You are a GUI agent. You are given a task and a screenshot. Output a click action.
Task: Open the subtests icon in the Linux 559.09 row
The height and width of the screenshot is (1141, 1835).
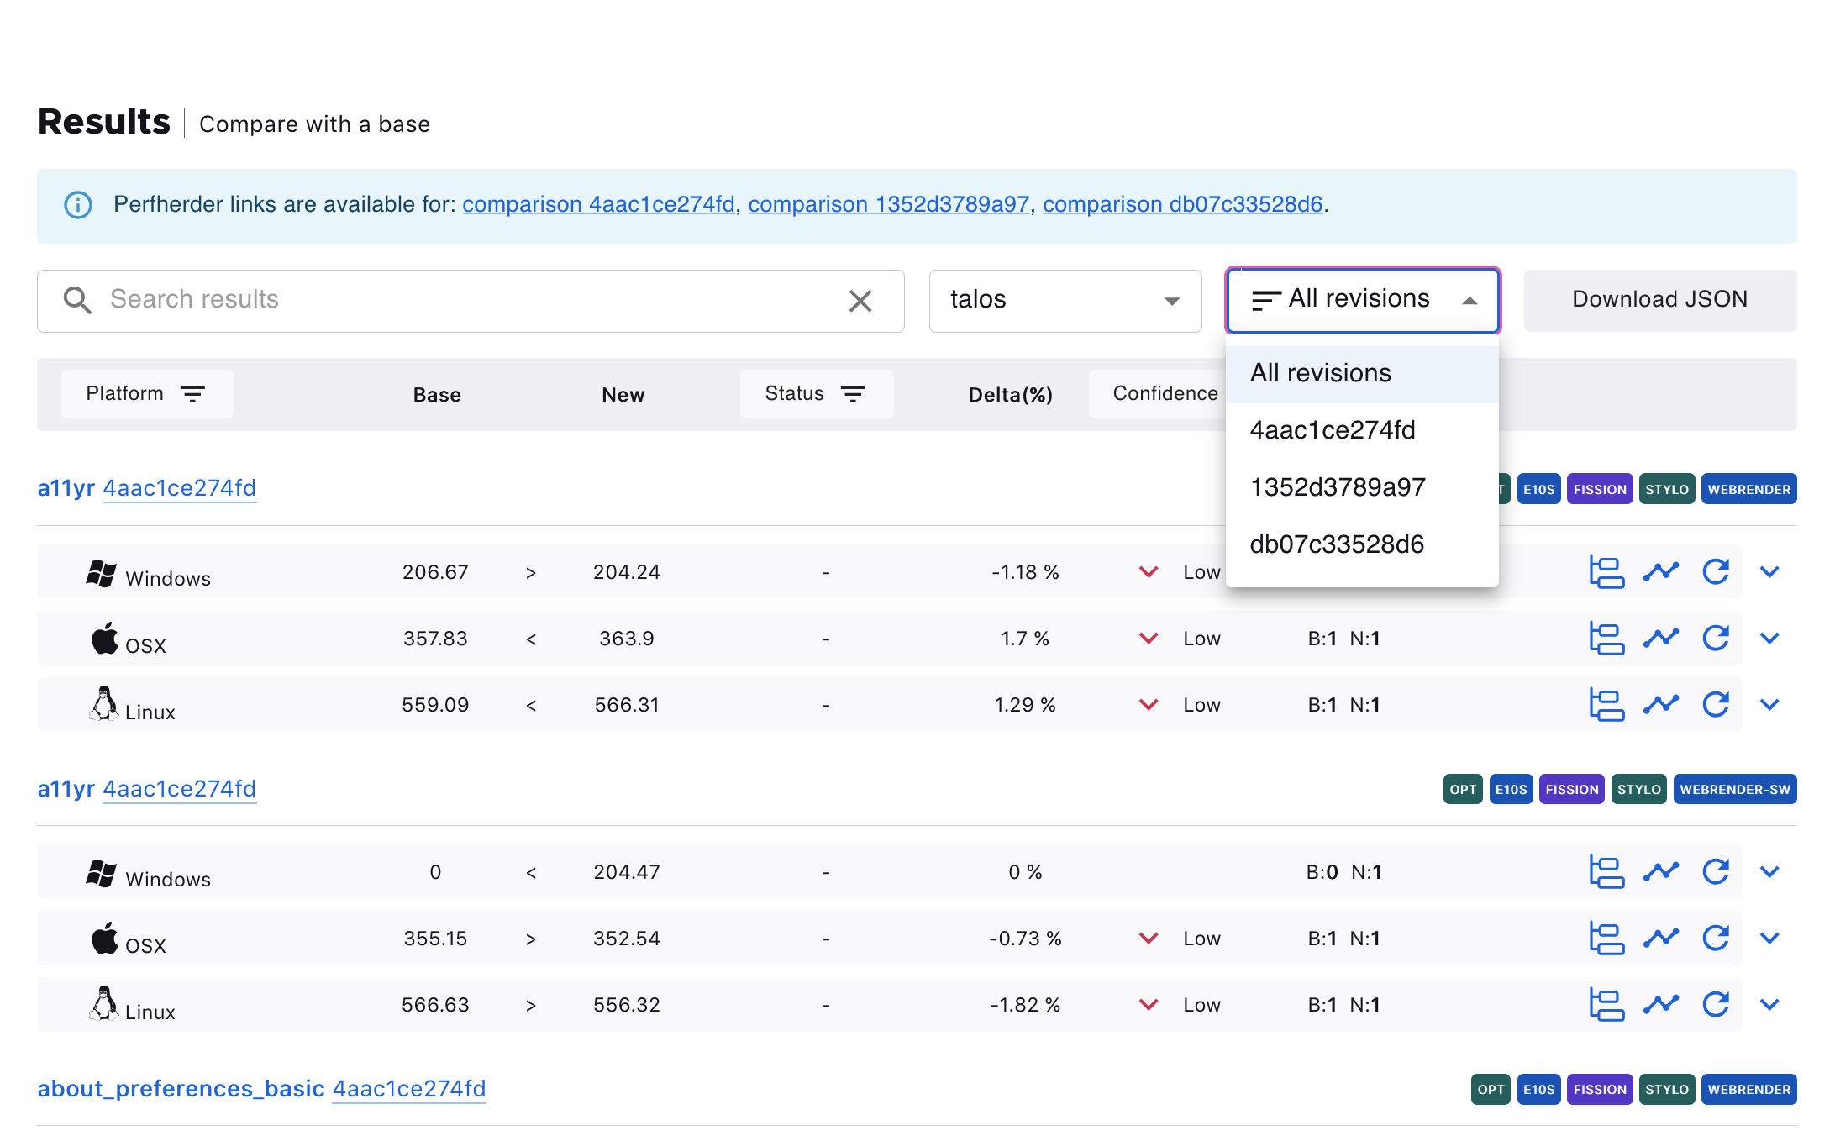point(1606,705)
